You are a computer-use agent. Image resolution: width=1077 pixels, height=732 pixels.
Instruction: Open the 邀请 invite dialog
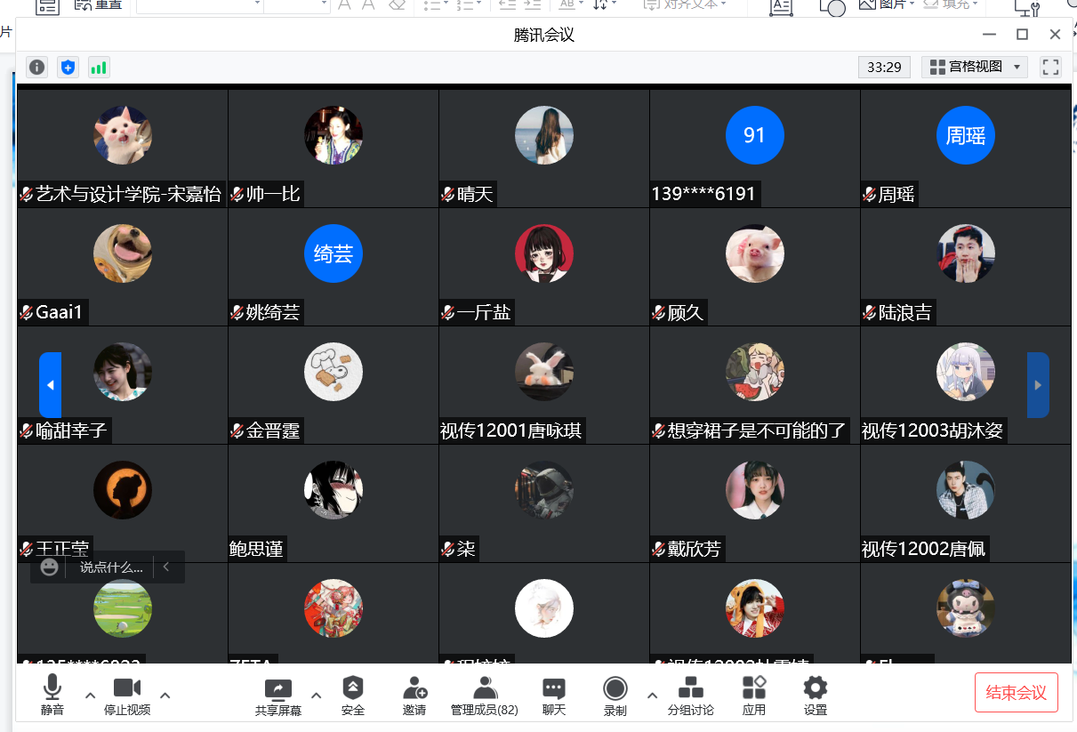(414, 695)
